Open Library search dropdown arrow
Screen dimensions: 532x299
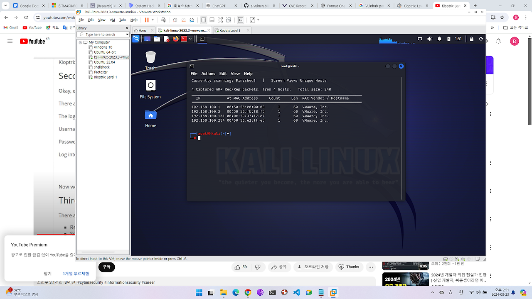point(127,34)
